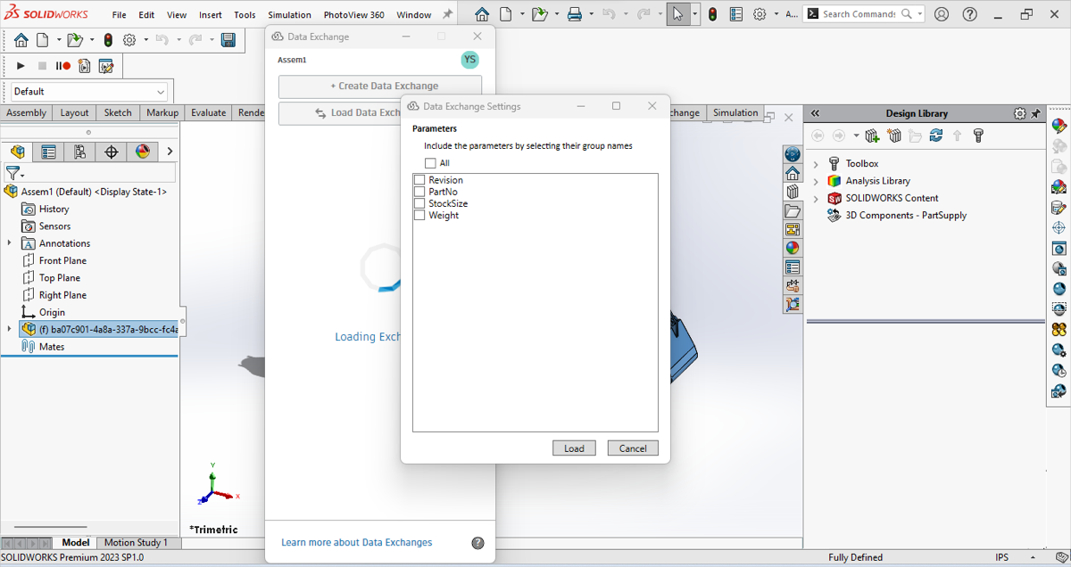Screen dimensions: 1071x567
Task: Check the StockSize parameter checkbox
Action: [419, 203]
